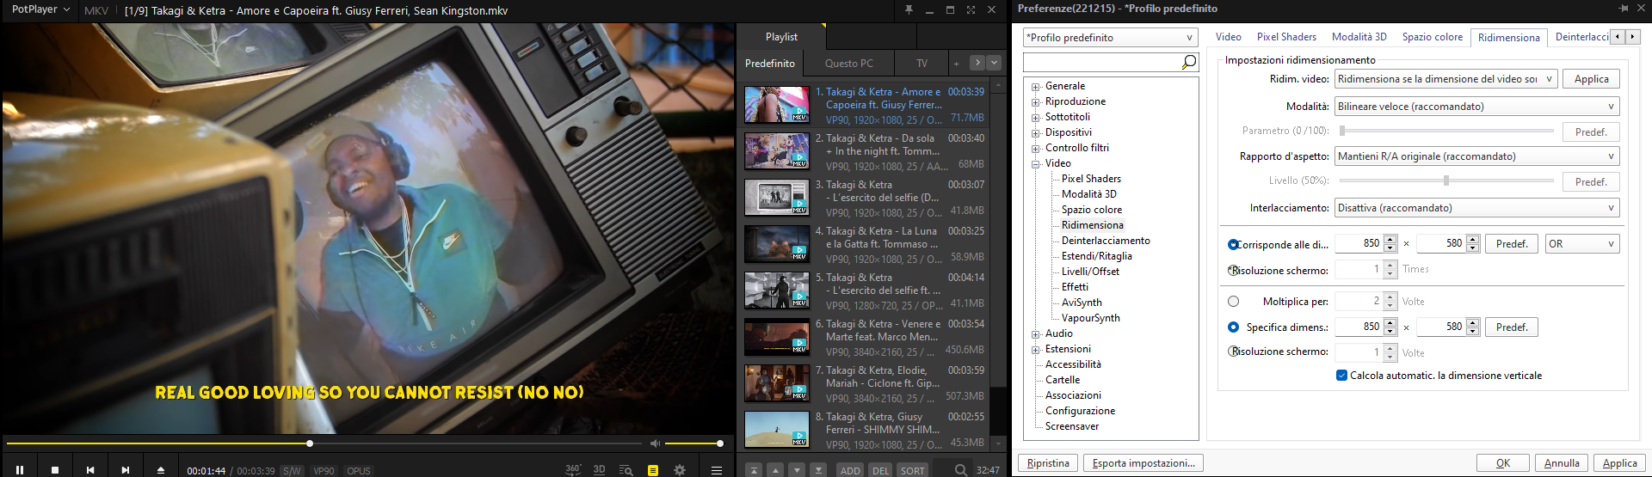
Task: Open the hamburger menu in player bar
Action: pyautogui.click(x=716, y=470)
